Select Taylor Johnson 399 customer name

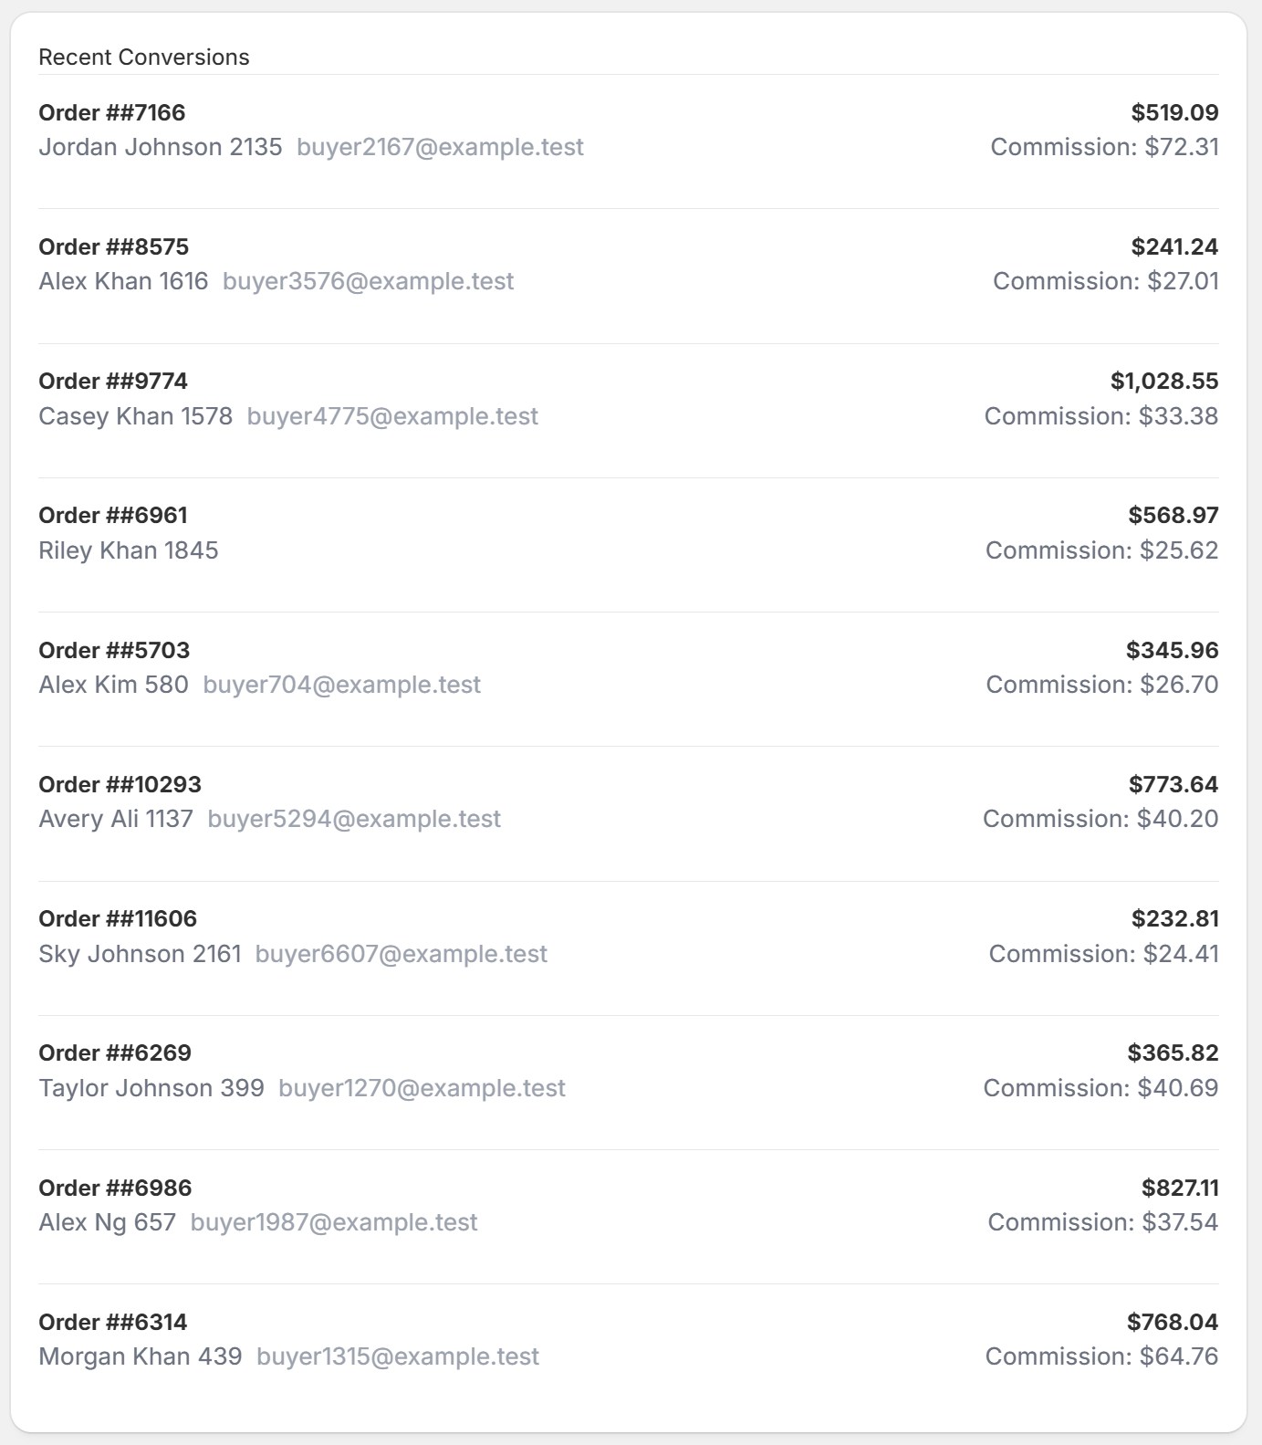click(151, 1088)
